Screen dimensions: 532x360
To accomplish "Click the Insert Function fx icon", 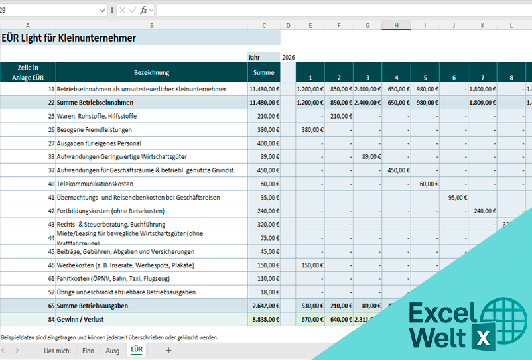I will 143,10.
